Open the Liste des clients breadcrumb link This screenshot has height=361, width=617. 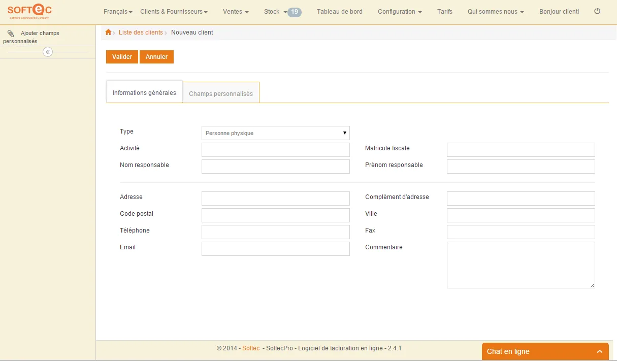click(141, 32)
